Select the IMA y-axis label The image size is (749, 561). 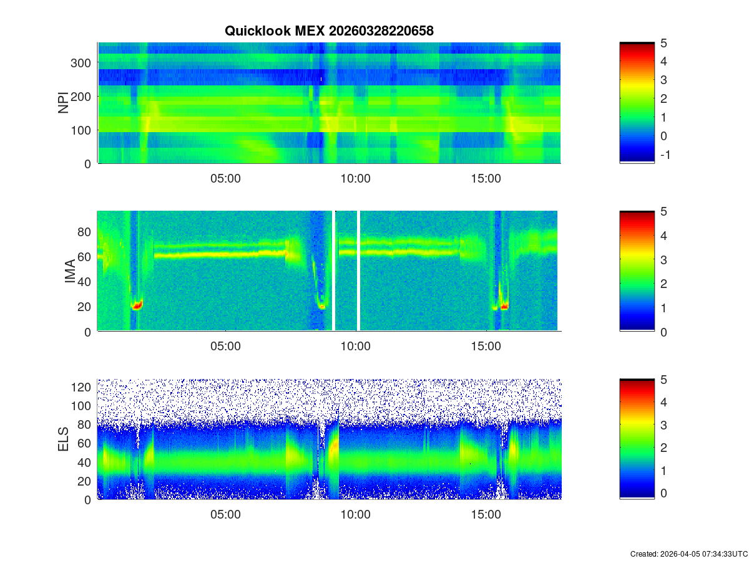[x=70, y=271]
